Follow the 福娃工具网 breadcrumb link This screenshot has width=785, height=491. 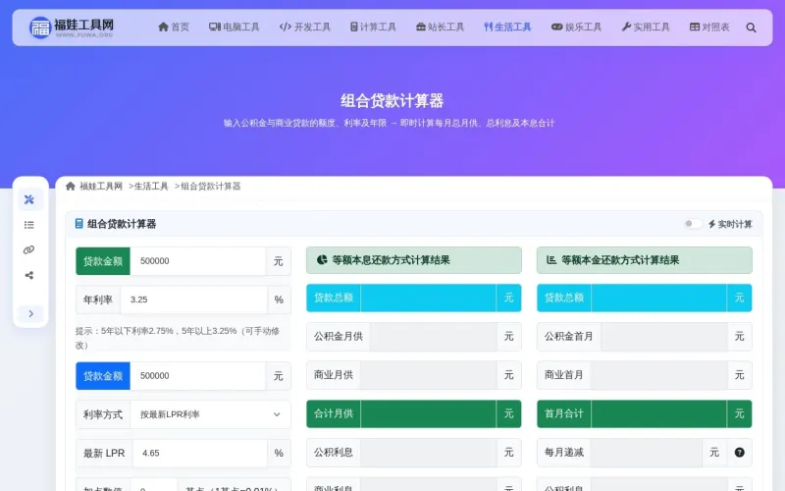(101, 187)
